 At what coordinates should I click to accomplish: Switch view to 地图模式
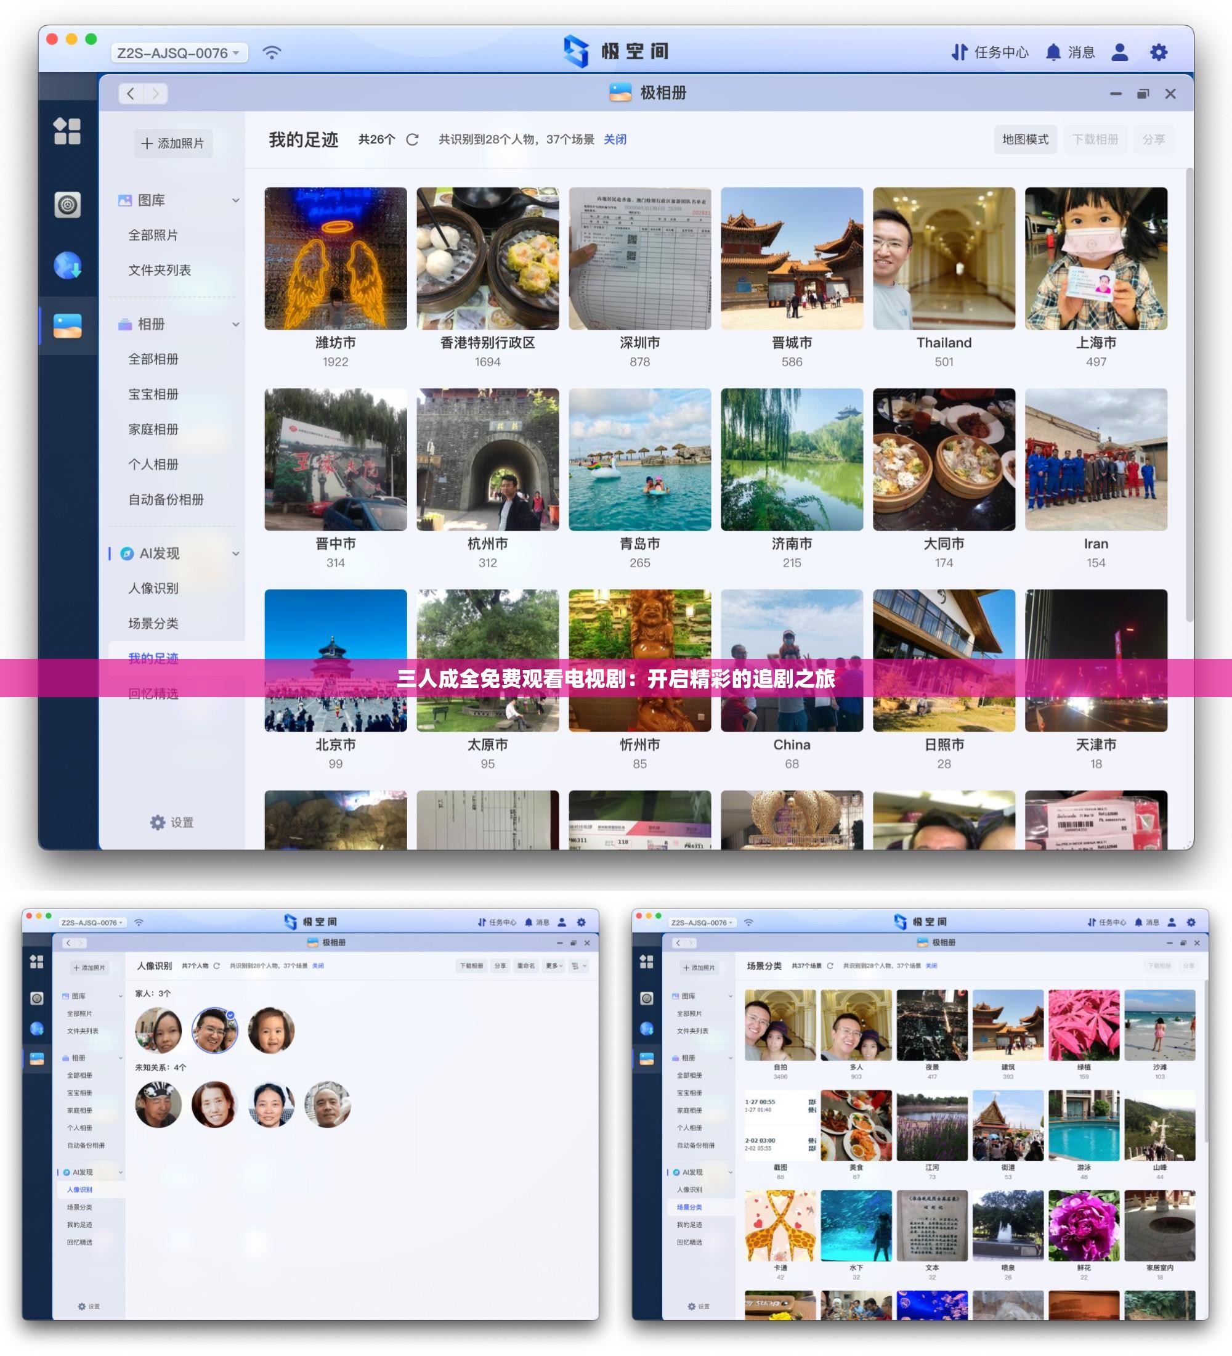click(1024, 140)
